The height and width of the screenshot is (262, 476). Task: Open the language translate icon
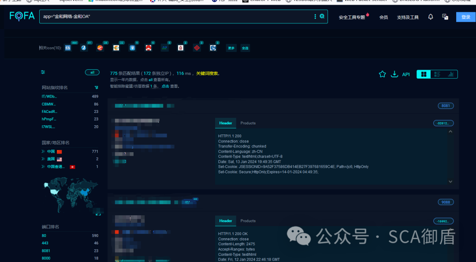tap(445, 17)
